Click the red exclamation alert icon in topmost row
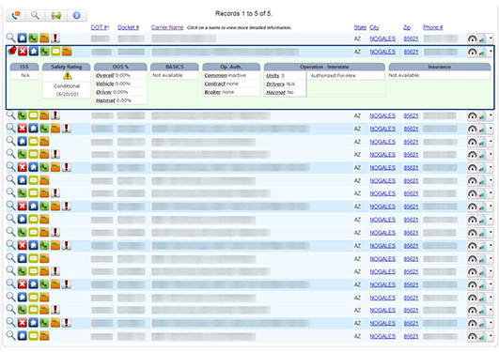 pyautogui.click(x=55, y=38)
